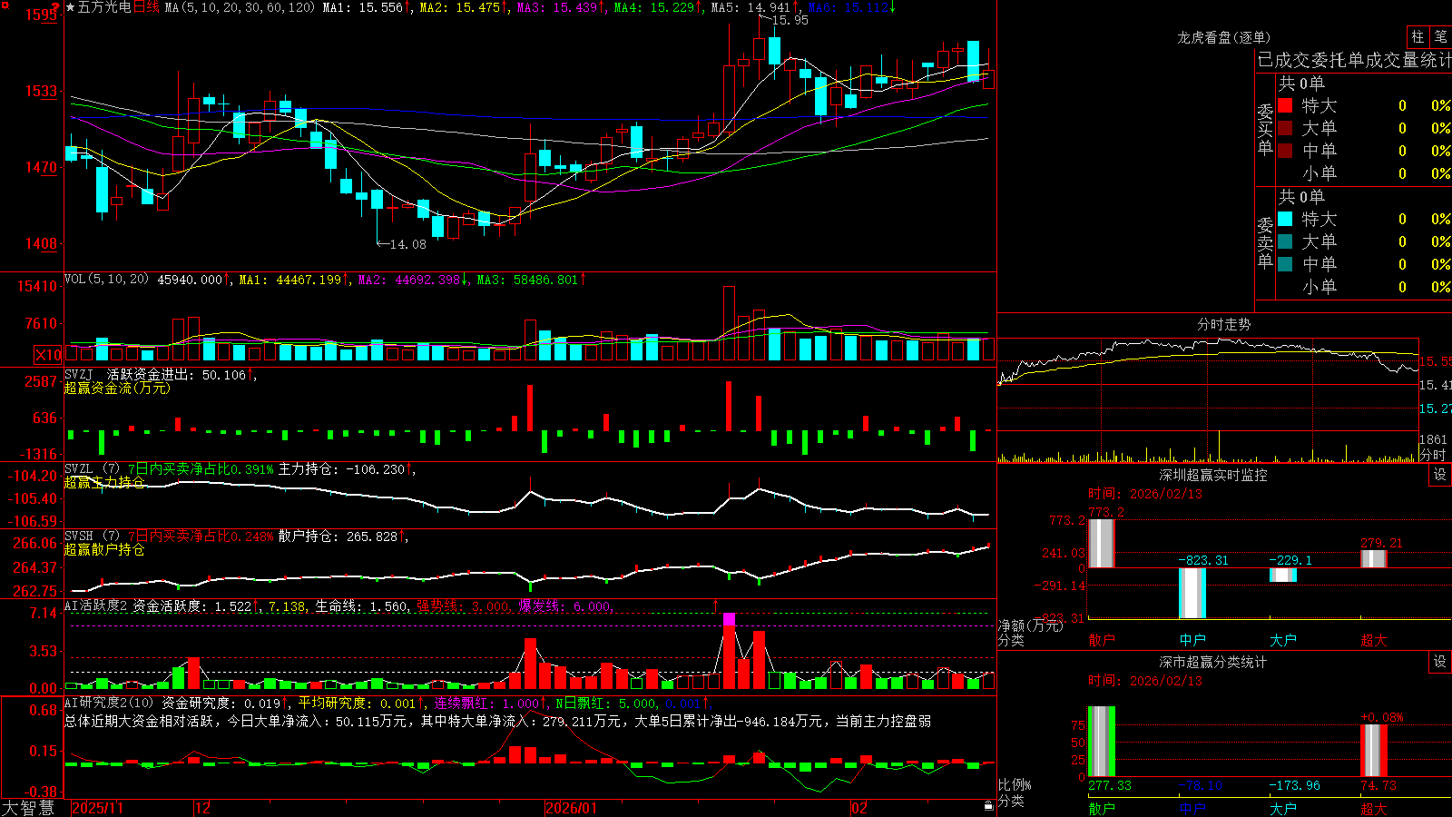Viewport: 1452px width, 817px height.
Task: Click the 12 month marker on timeline
Action: pyautogui.click(x=203, y=808)
